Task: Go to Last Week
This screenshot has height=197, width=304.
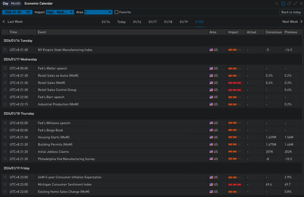Action: [13, 22]
